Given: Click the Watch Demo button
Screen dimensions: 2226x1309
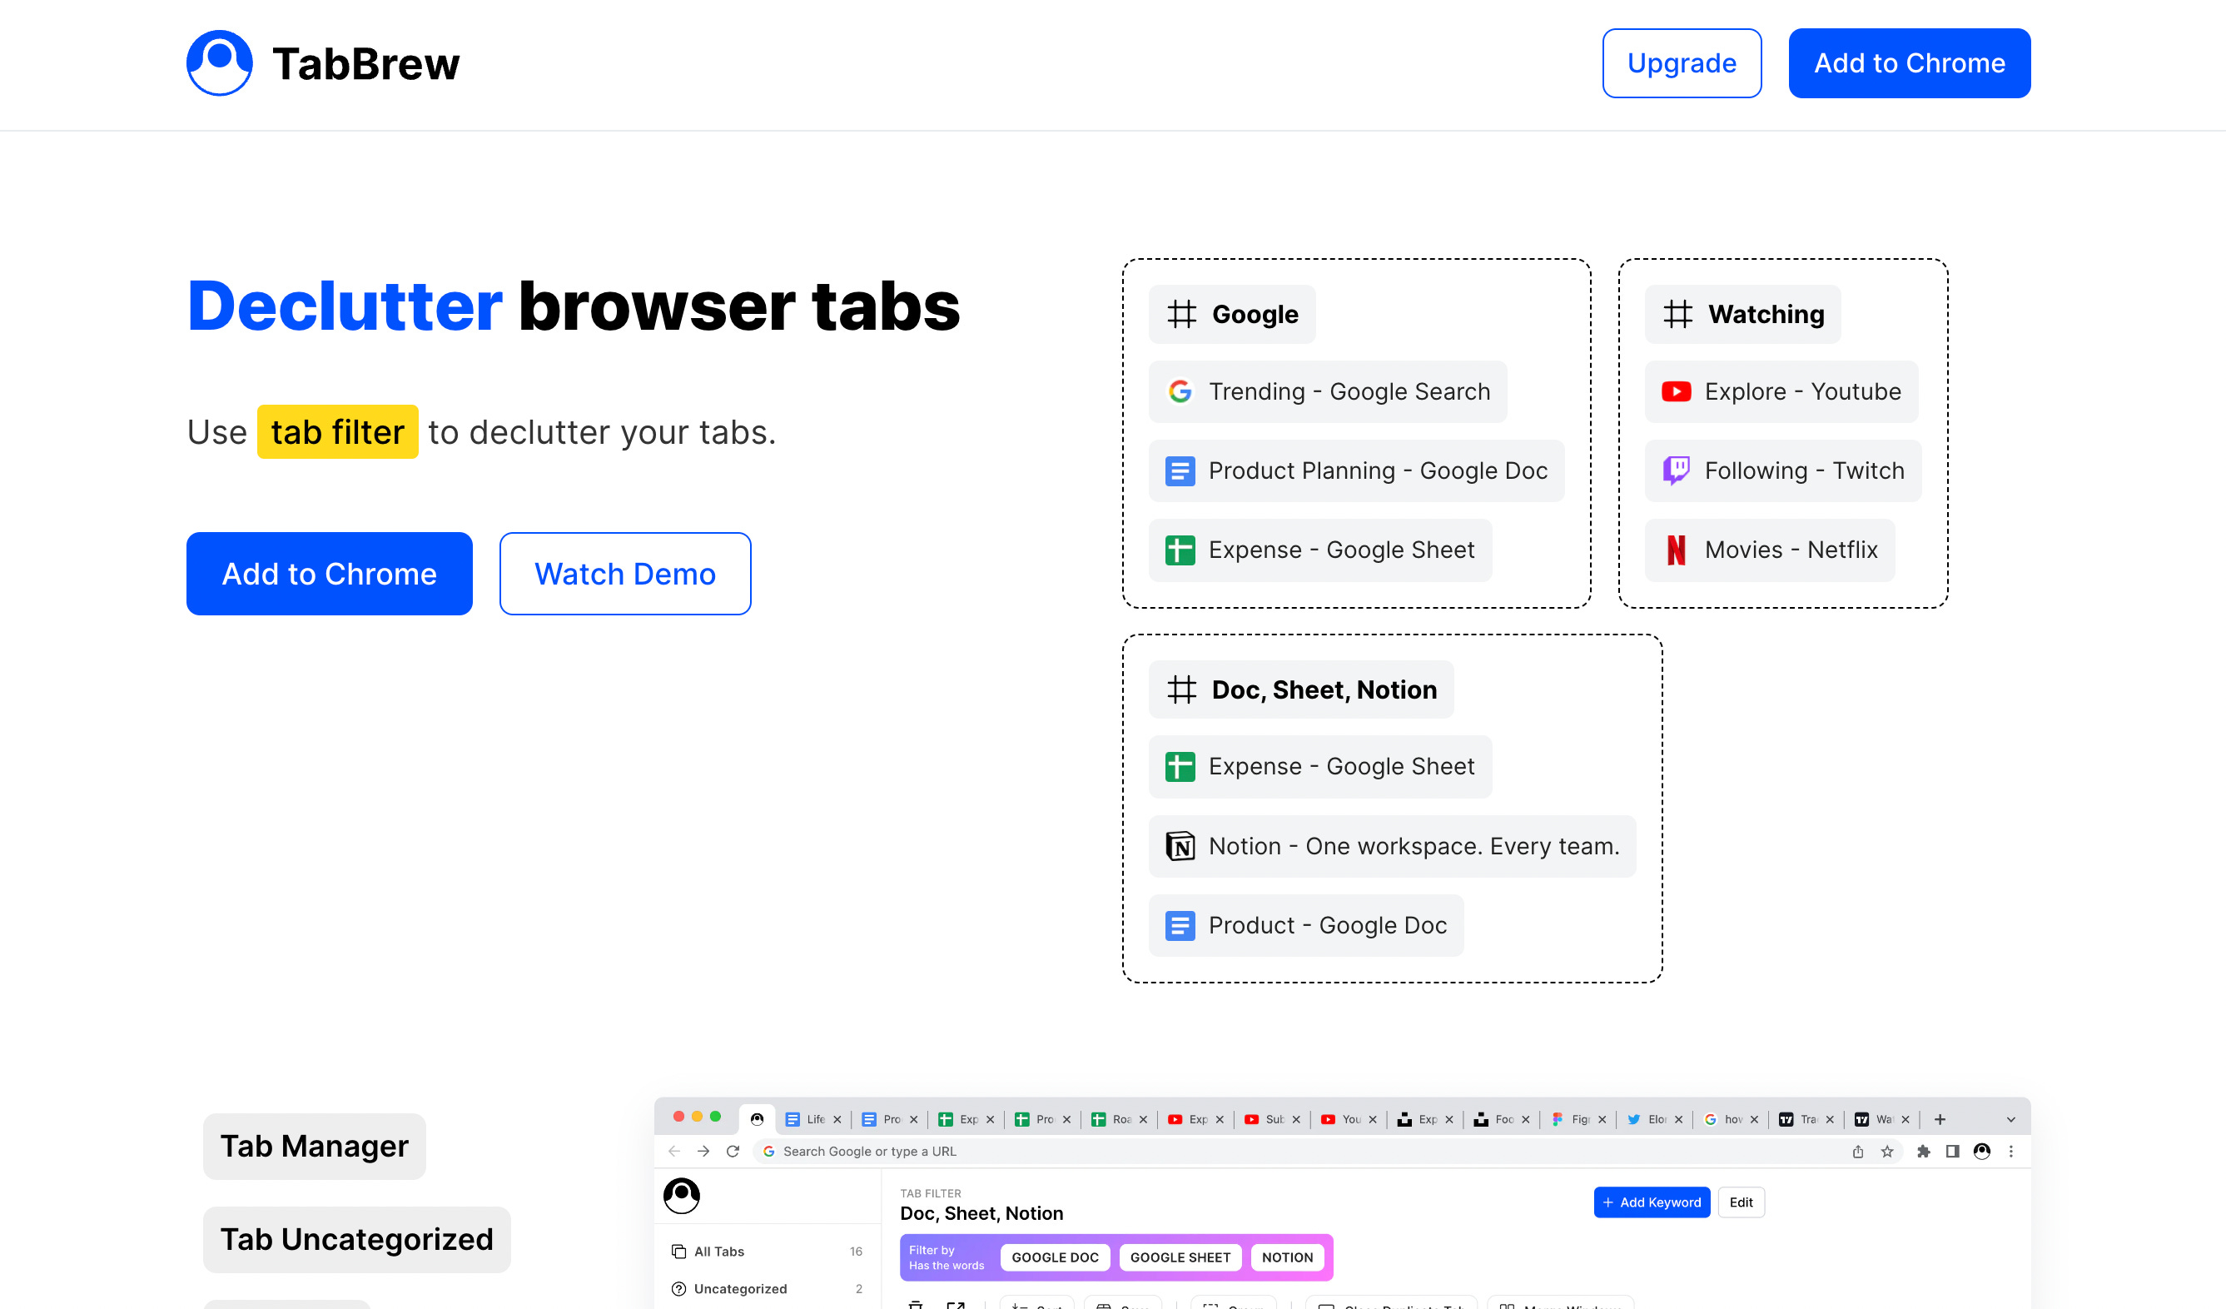Looking at the screenshot, I should 624,574.
